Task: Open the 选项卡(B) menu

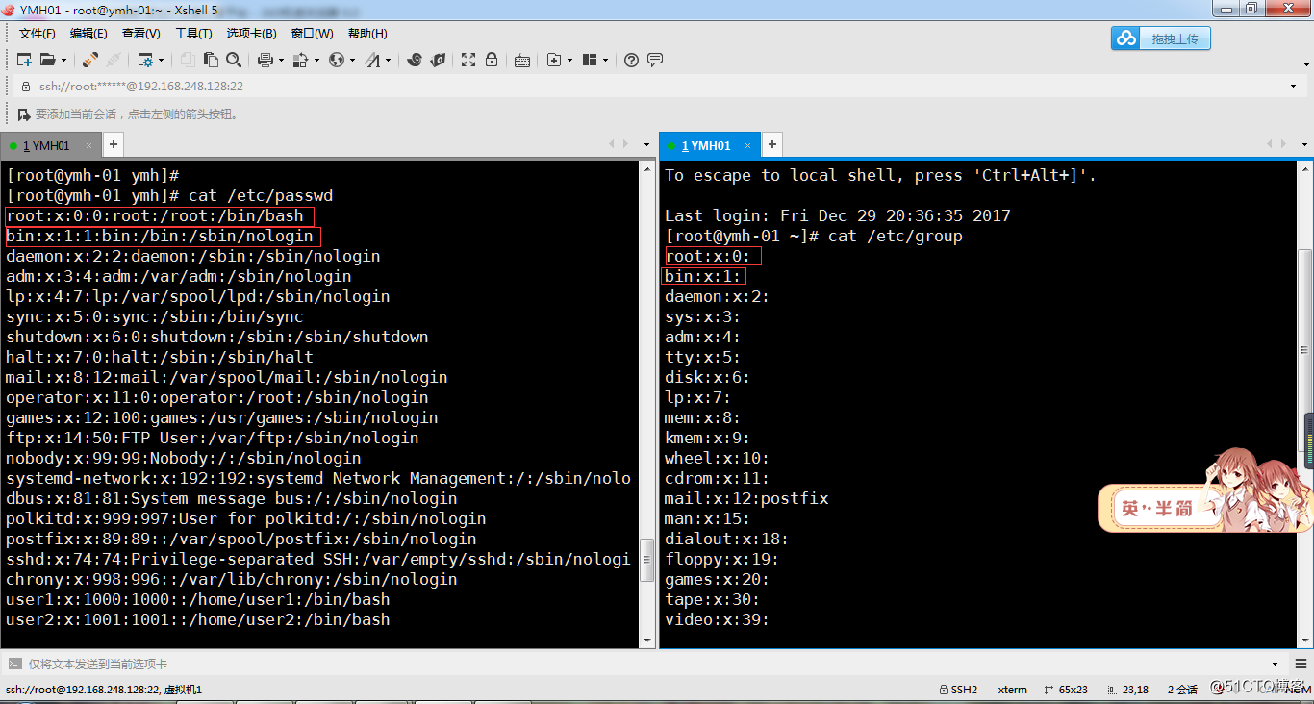Action: 251,34
